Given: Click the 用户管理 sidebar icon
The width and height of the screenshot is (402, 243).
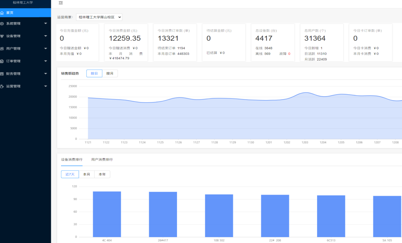Looking at the screenshot, I should [x=2, y=49].
